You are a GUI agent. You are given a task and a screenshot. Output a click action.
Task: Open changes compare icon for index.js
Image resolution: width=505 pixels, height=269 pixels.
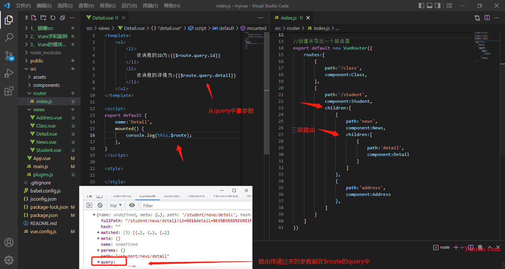pyautogui.click(x=477, y=18)
